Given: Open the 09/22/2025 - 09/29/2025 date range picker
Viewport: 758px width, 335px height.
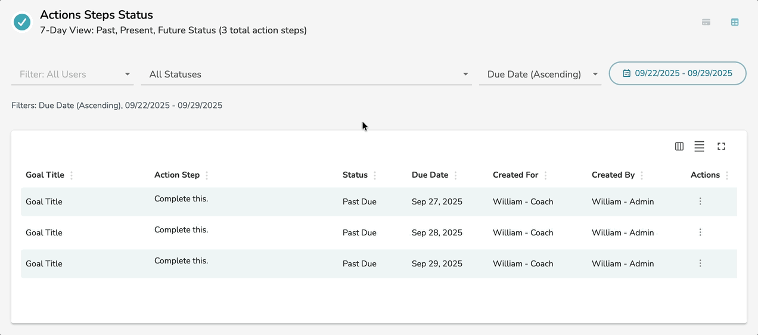Looking at the screenshot, I should point(678,73).
